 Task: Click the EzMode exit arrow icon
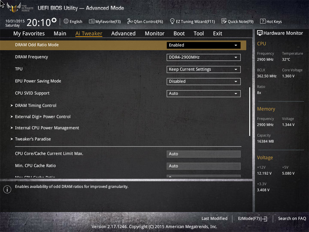[264, 219]
